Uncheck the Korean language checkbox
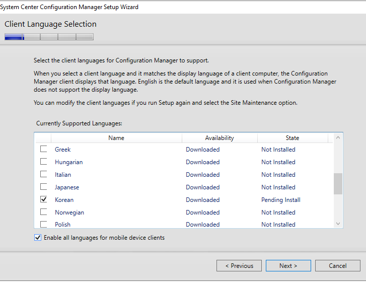The image size is (366, 282). tap(44, 199)
